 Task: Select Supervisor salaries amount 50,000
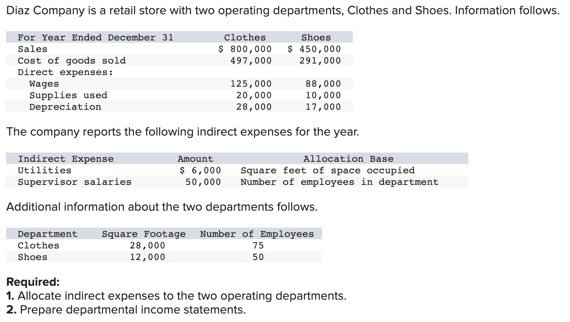pos(203,182)
